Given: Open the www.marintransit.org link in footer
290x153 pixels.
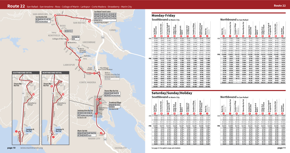Looking at the screenshot, I should [32, 148].
